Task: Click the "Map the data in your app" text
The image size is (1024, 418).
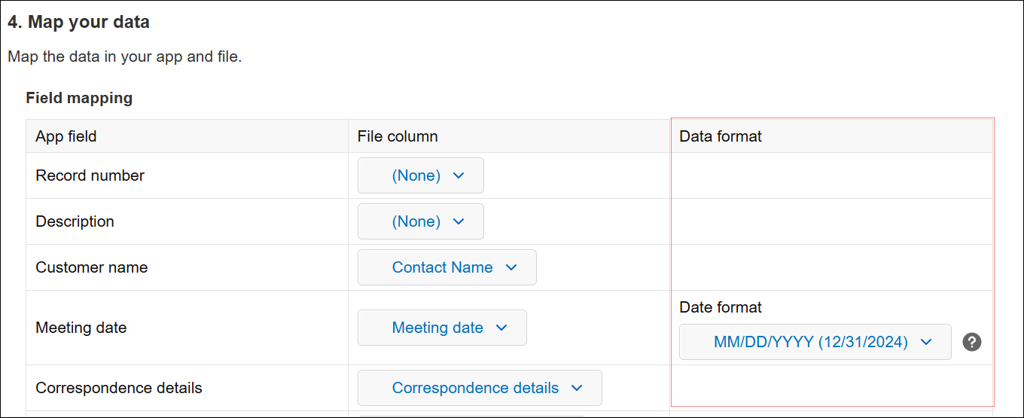Action: [124, 56]
